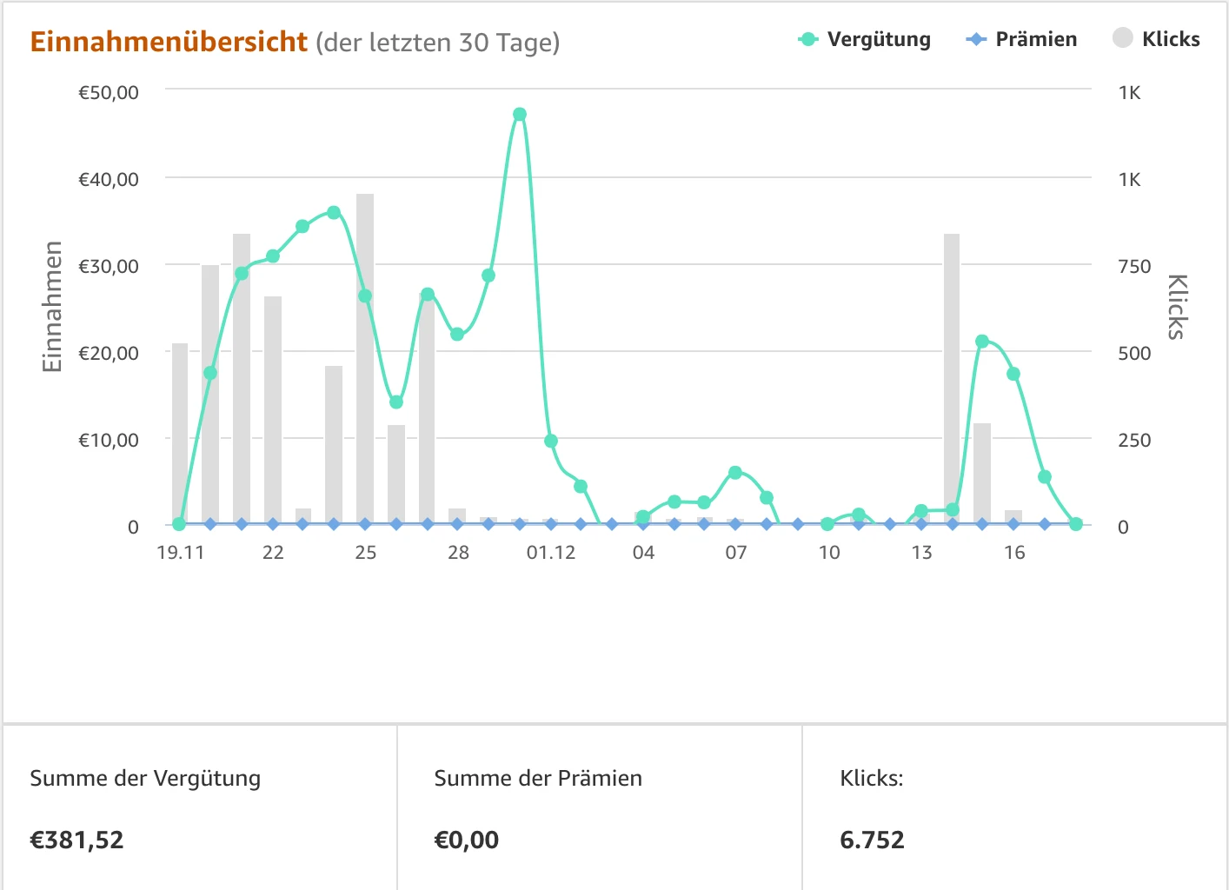The image size is (1229, 890).
Task: Click the blue diamond Prämien legend marker
Action: tap(976, 39)
